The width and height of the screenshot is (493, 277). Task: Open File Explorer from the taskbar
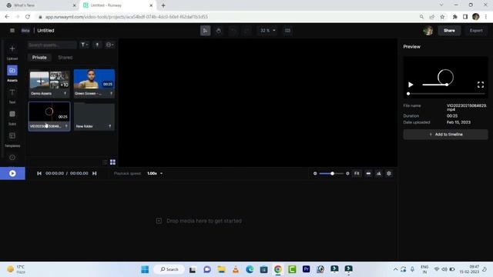221,269
